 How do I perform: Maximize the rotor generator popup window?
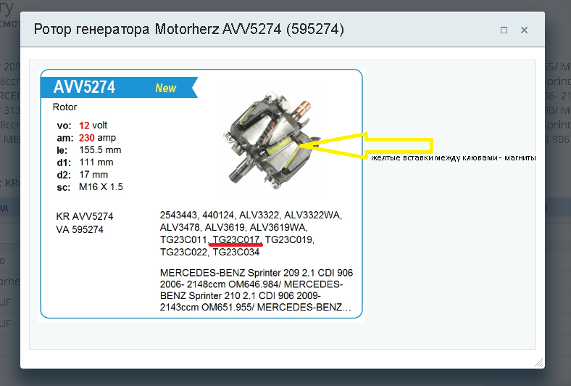tap(504, 30)
